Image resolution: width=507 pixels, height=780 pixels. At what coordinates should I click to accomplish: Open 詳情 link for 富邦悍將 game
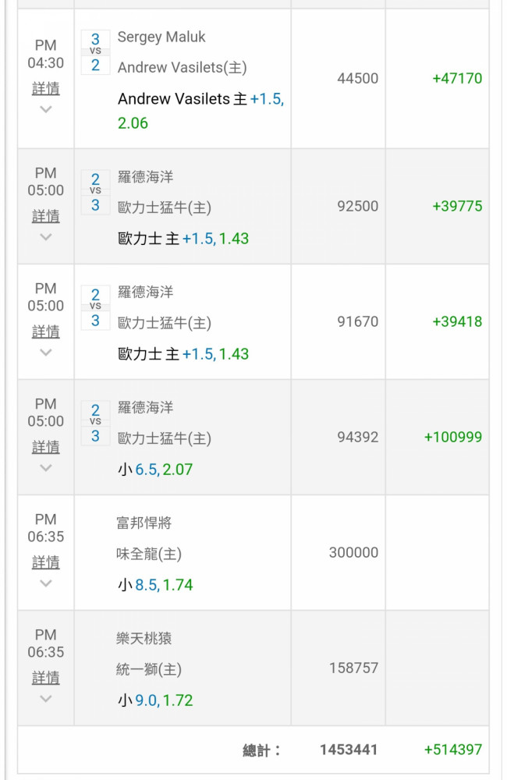46,562
